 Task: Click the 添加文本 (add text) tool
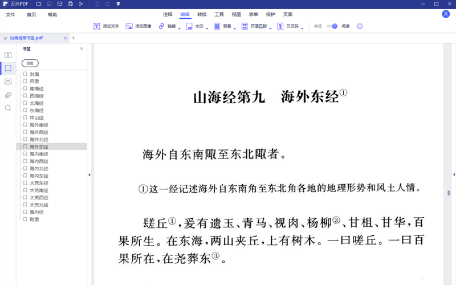pos(106,26)
